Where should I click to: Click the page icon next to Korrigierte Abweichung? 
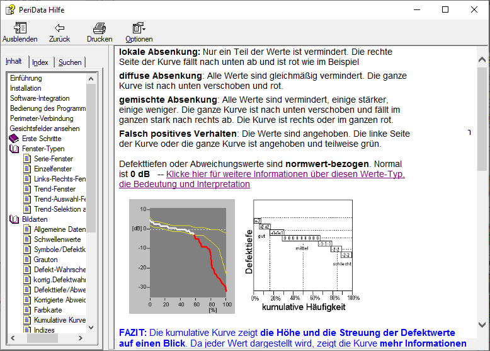pyautogui.click(x=28, y=300)
